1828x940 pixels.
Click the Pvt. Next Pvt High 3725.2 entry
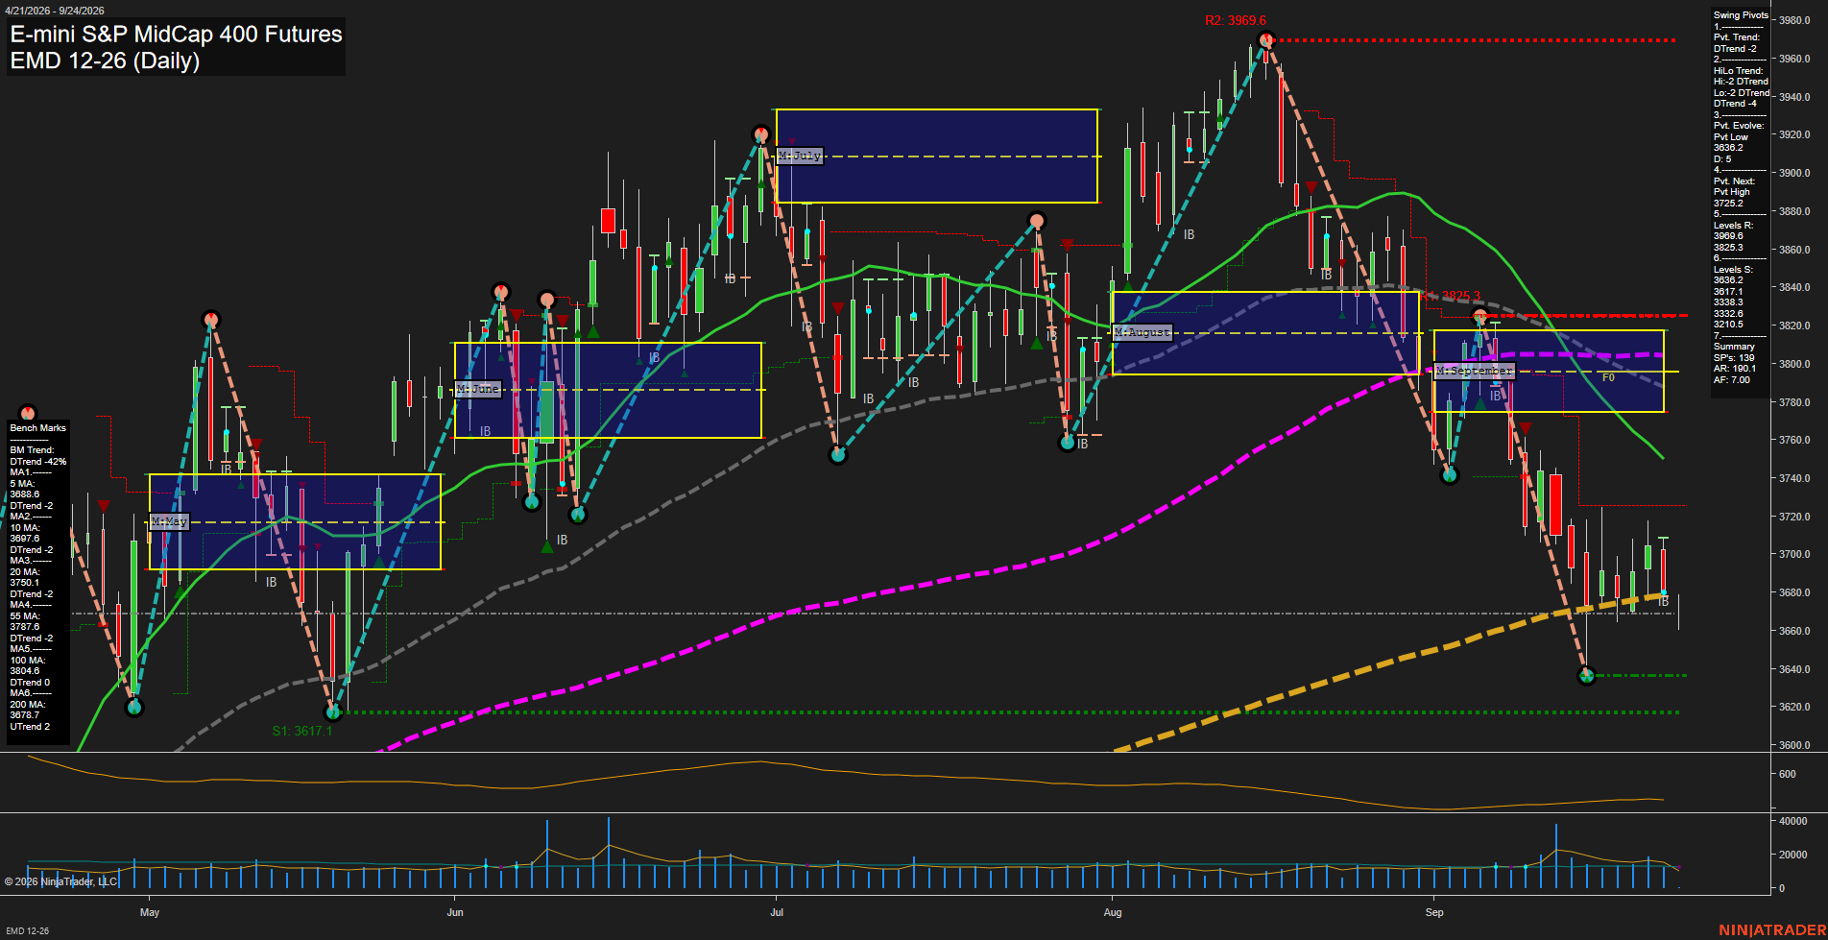[x=1735, y=192]
